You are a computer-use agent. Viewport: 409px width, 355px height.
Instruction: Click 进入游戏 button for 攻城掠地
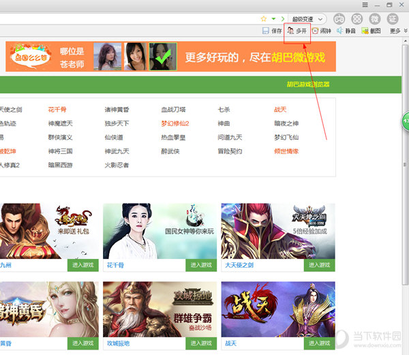click(x=201, y=343)
